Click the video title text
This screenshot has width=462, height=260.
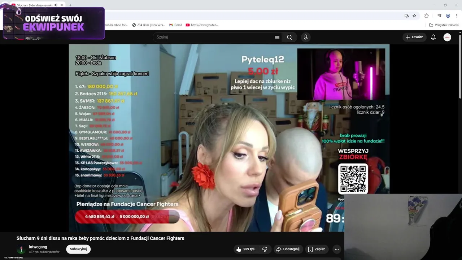pyautogui.click(x=100, y=238)
